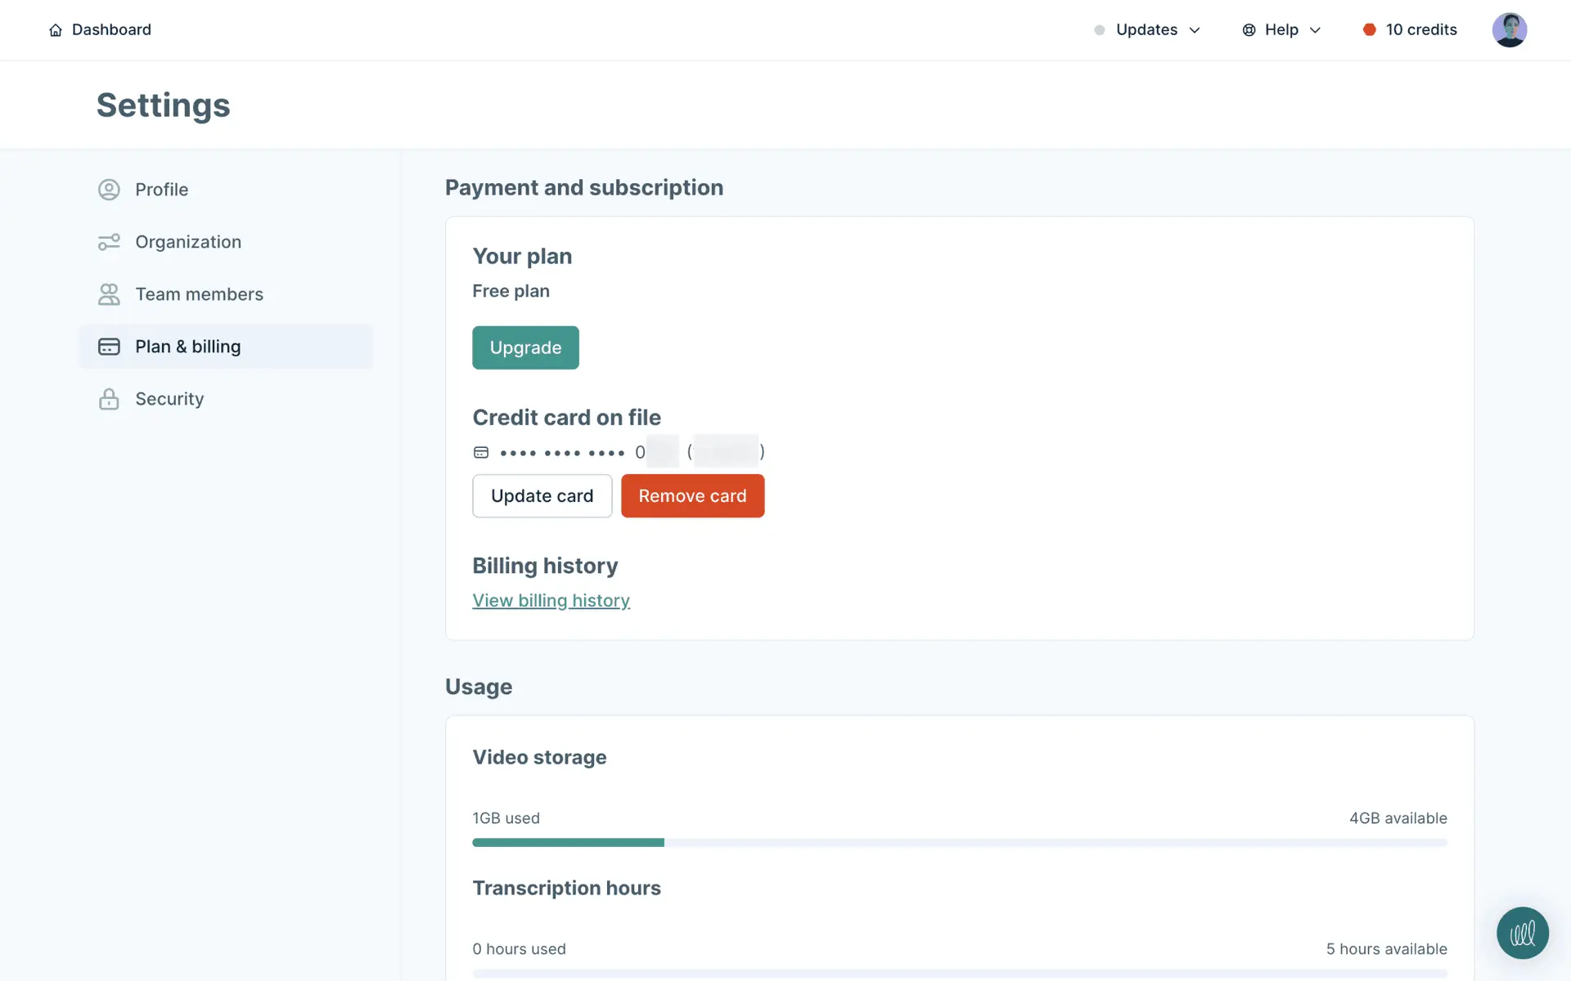Open the Team members settings section
The width and height of the screenshot is (1571, 981).
(199, 294)
